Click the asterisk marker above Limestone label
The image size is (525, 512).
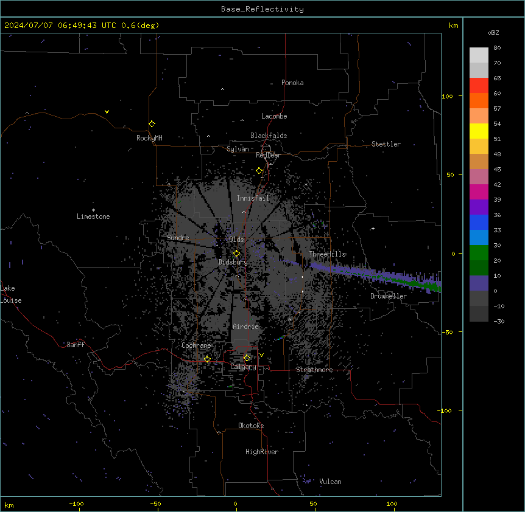coord(93,210)
